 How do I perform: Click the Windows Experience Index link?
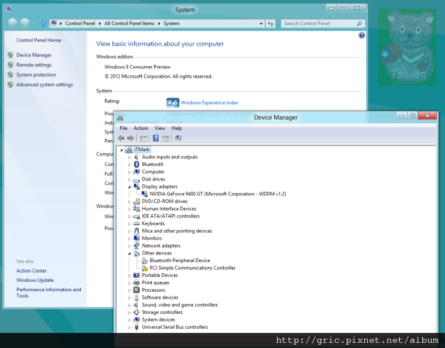click(x=210, y=103)
